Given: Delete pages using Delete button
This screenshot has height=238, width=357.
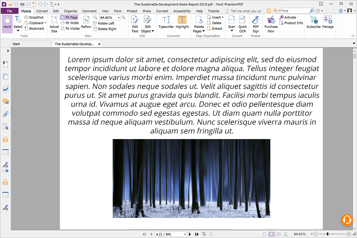Looking at the screenshot, I should point(214,23).
